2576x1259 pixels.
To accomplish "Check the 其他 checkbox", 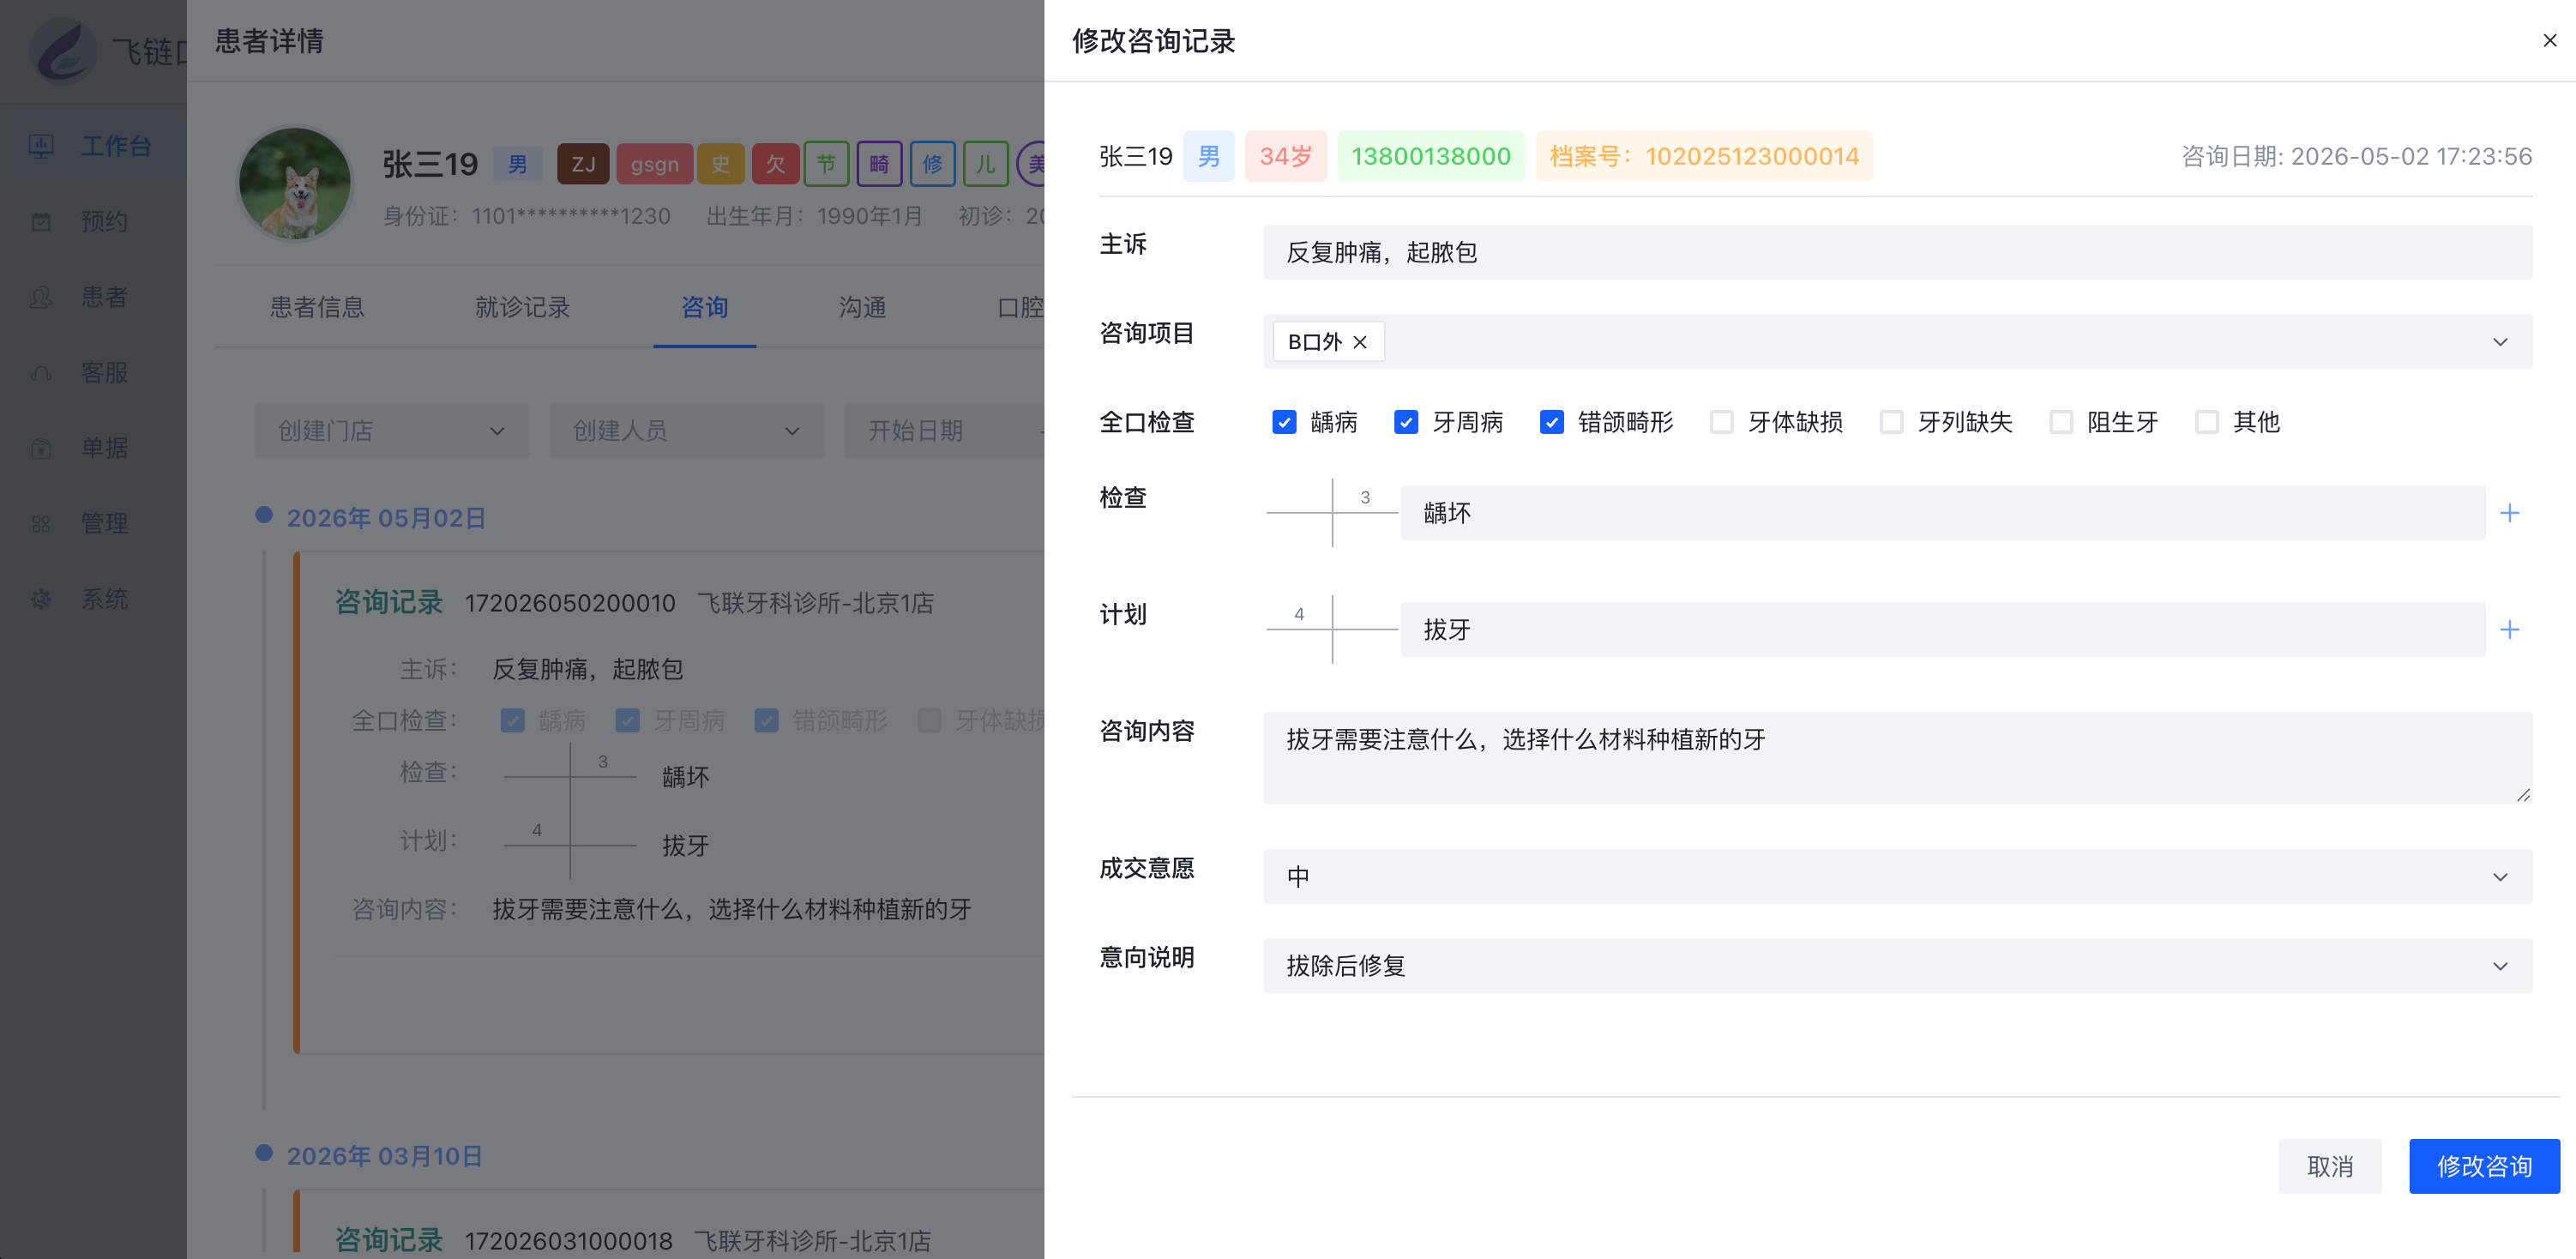I will coord(2206,422).
